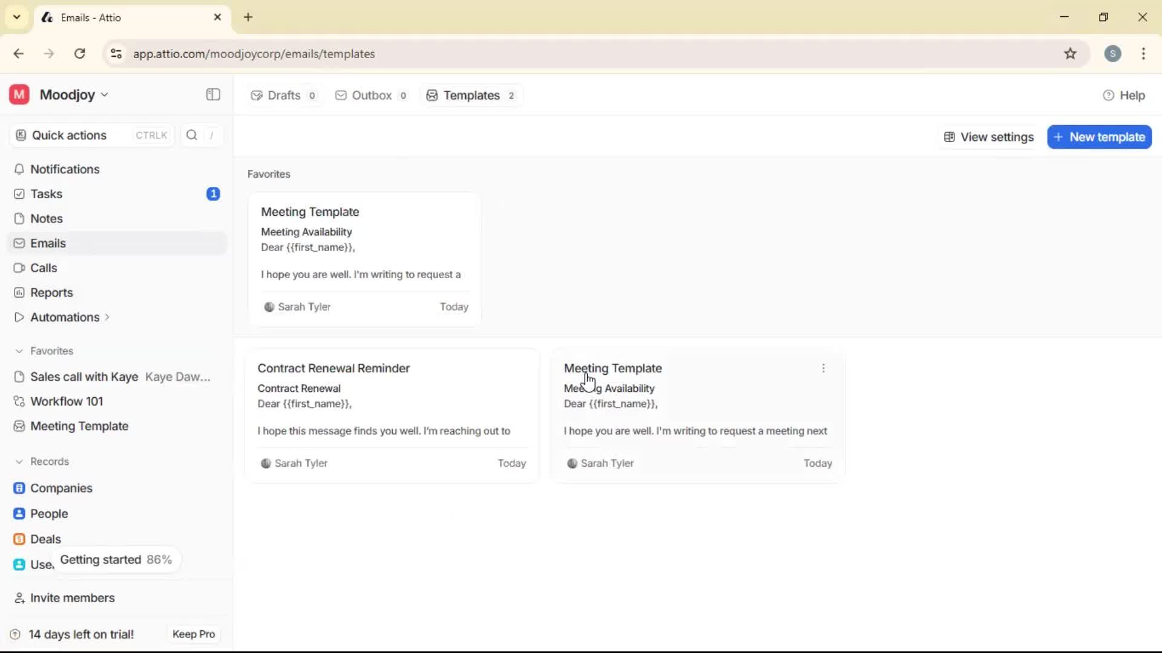Select Companies under Records

point(61,488)
